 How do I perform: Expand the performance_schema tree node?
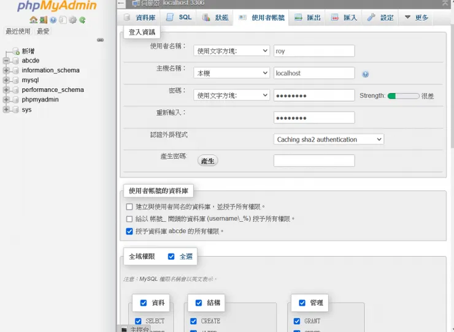click(6, 90)
